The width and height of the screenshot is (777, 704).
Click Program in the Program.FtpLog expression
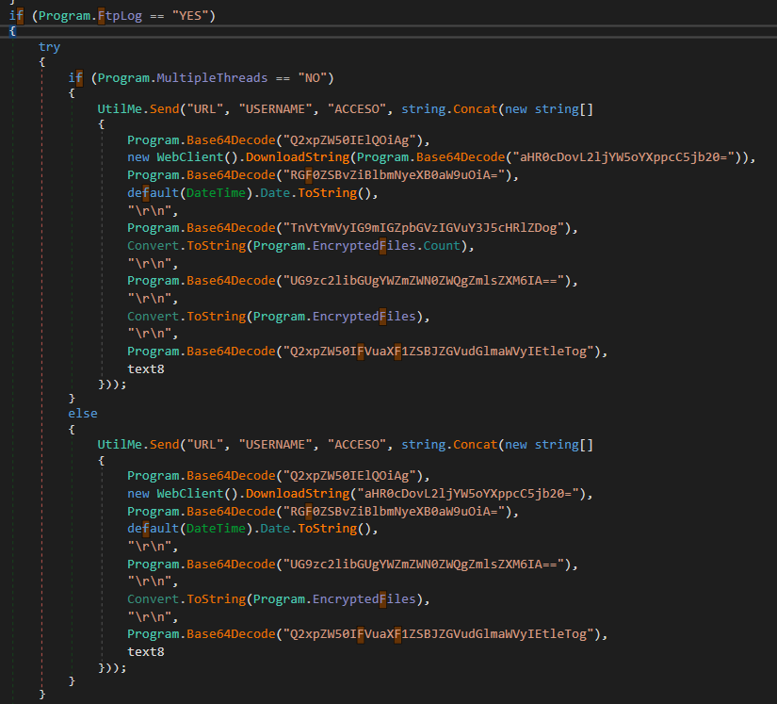64,16
